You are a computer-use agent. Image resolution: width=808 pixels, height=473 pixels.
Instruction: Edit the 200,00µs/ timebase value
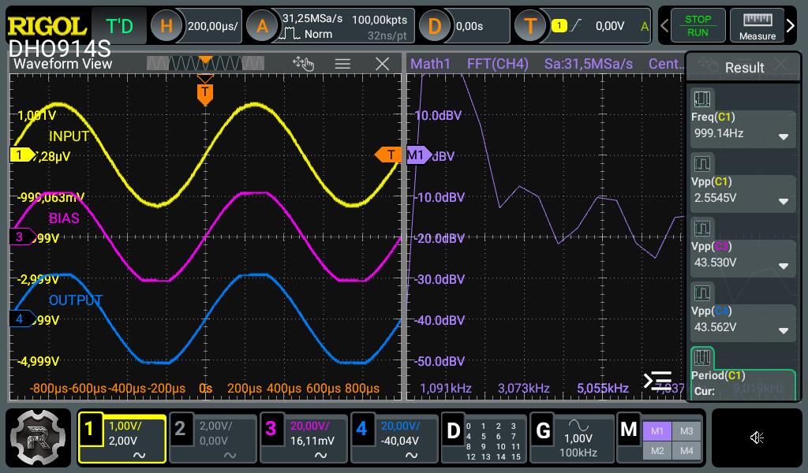coord(212,26)
